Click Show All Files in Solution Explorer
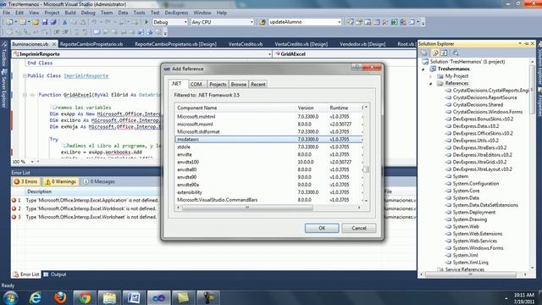Viewport: 542px width, 305px height. coord(435,53)
